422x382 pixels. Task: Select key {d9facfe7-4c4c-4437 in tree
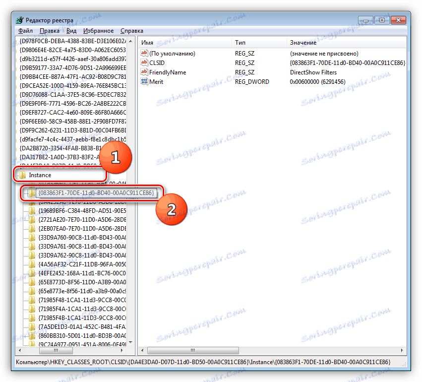pyautogui.click(x=73, y=139)
